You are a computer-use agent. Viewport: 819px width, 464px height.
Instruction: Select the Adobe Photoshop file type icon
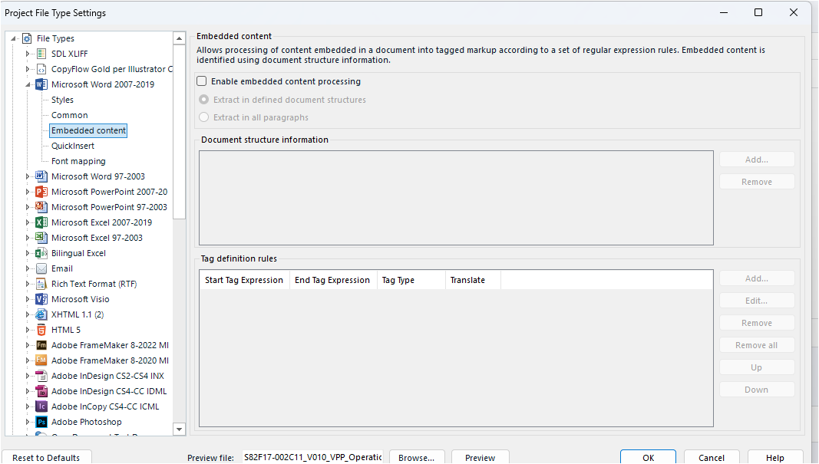[41, 421]
